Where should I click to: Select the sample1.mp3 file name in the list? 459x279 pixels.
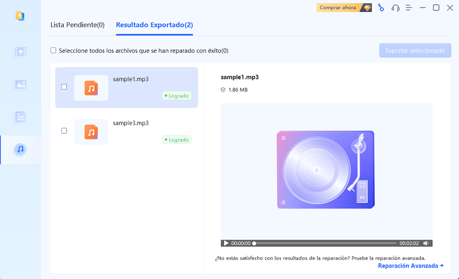pyautogui.click(x=131, y=79)
